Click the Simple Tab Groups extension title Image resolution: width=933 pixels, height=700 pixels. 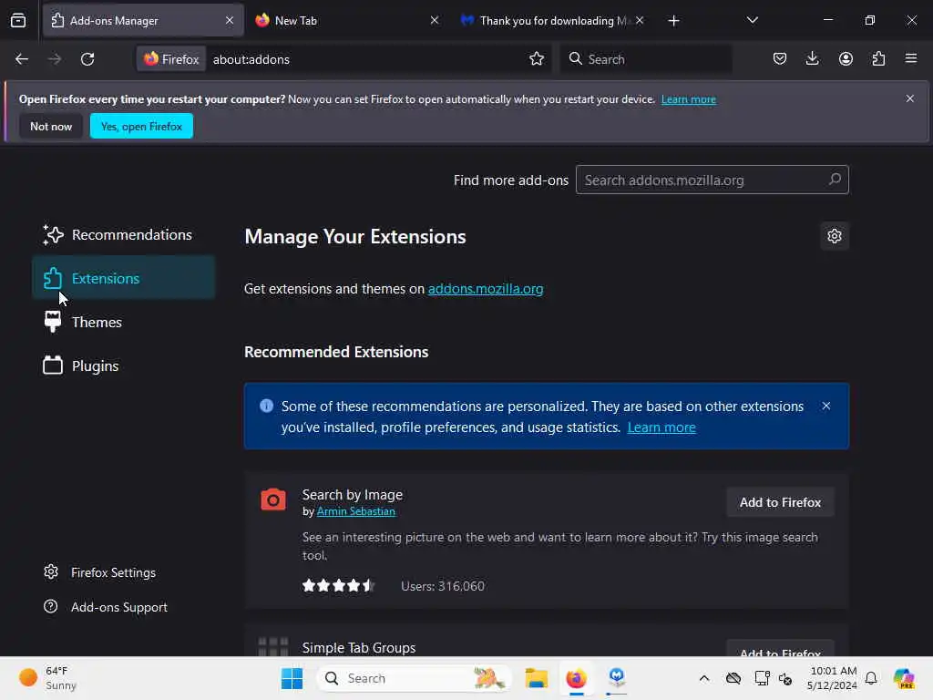(359, 648)
